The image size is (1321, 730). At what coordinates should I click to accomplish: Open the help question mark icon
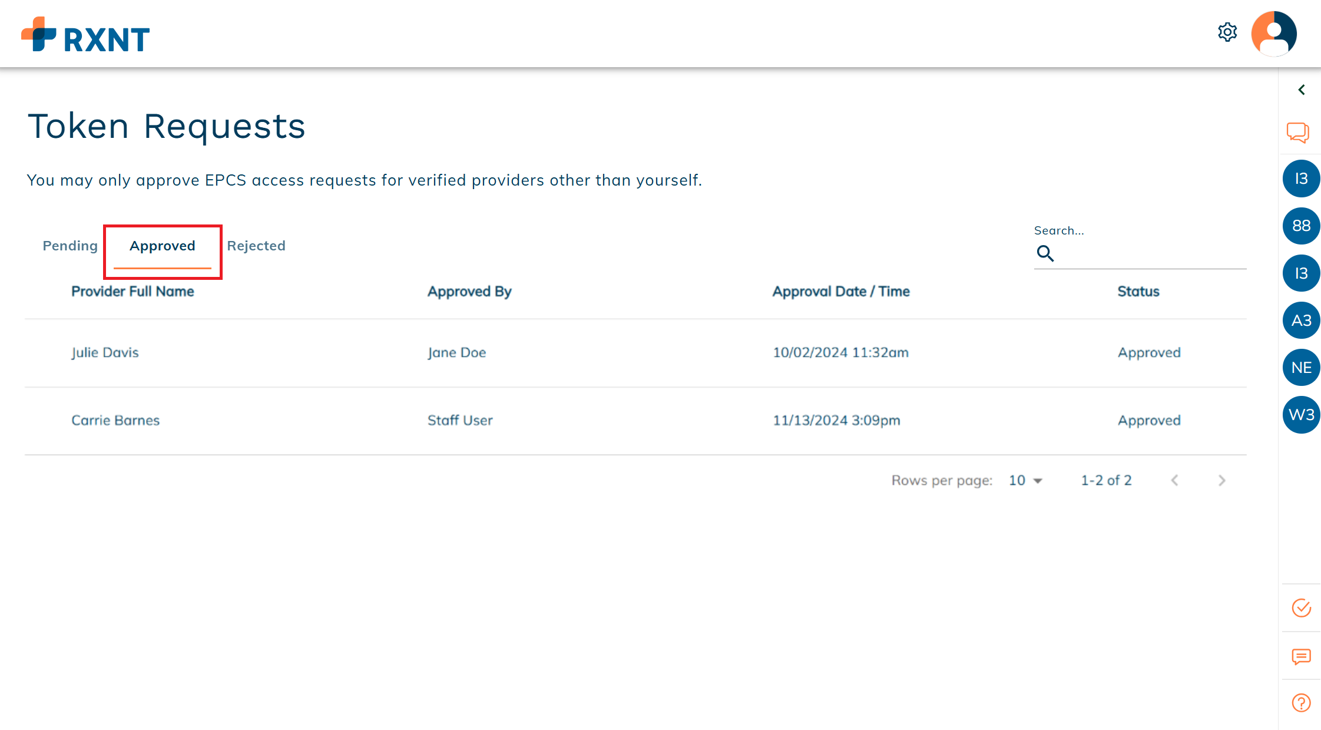pos(1301,703)
